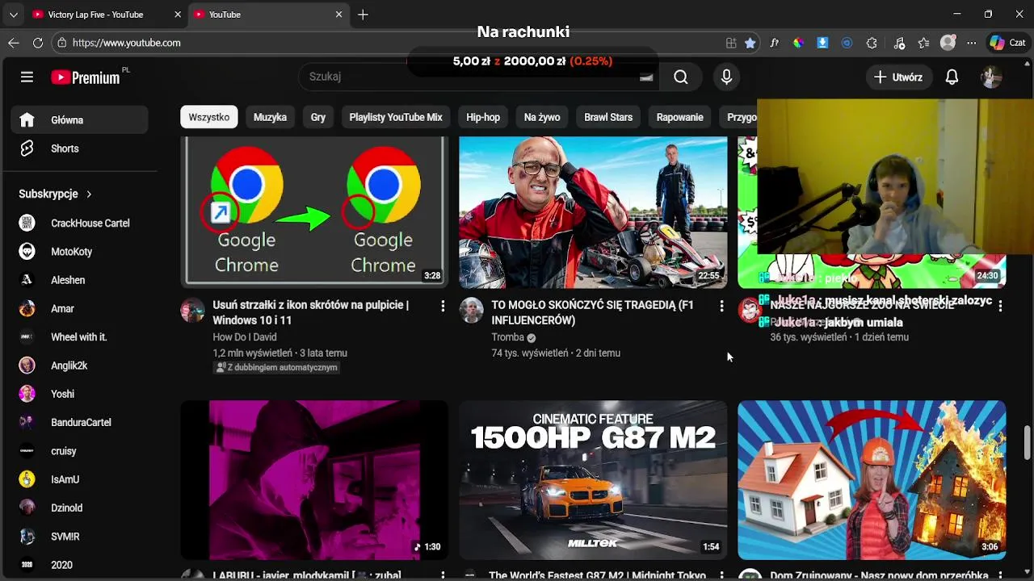Open Shorts in the sidebar
This screenshot has height=581, width=1034.
point(79,148)
